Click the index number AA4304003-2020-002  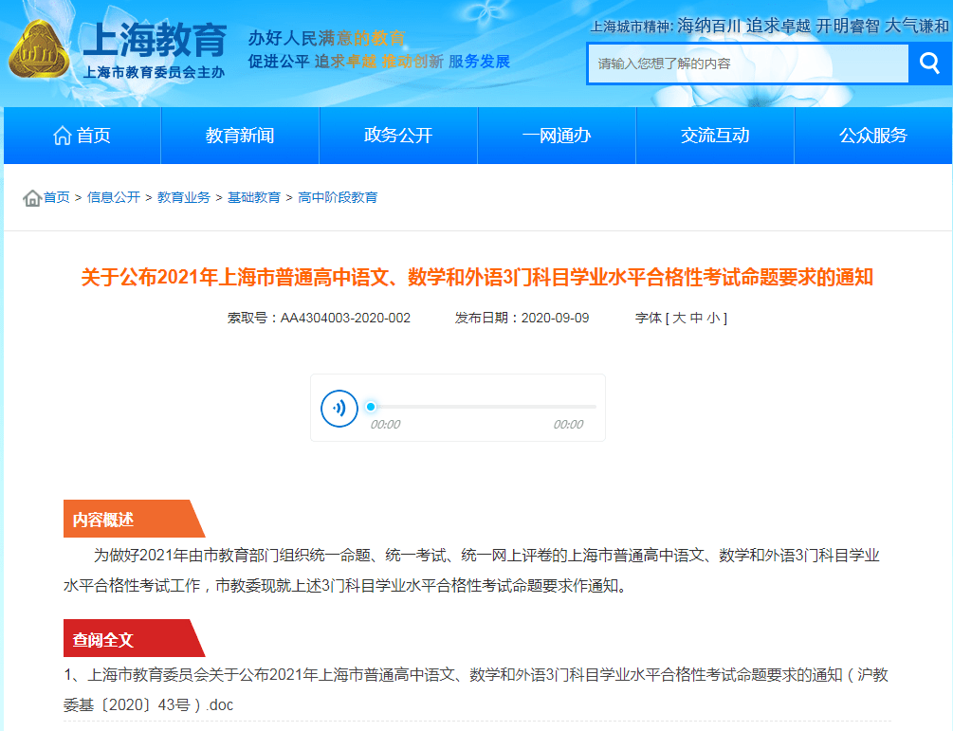pyautogui.click(x=345, y=318)
